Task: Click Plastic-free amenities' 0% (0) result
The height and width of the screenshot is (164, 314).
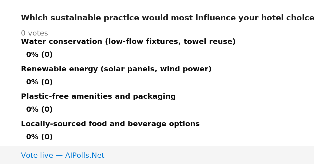Action: (x=39, y=110)
